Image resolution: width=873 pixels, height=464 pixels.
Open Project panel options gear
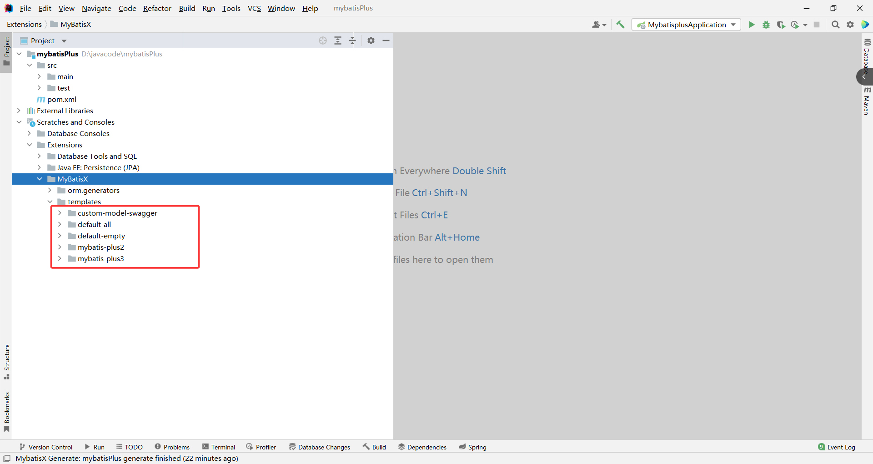[x=371, y=40]
